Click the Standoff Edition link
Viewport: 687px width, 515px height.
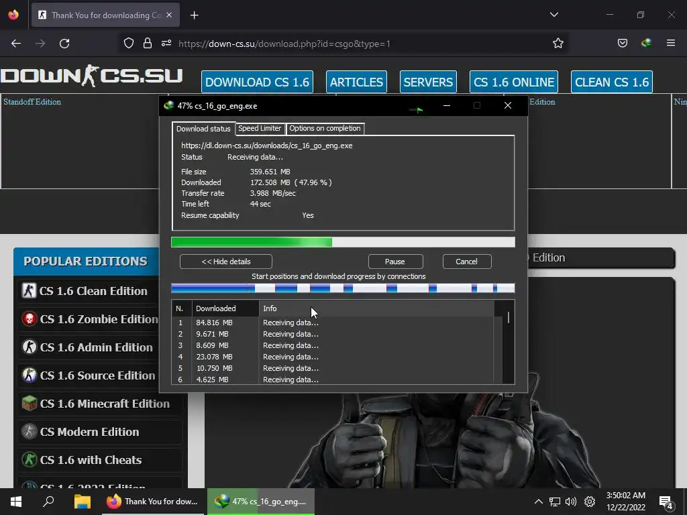coord(32,102)
